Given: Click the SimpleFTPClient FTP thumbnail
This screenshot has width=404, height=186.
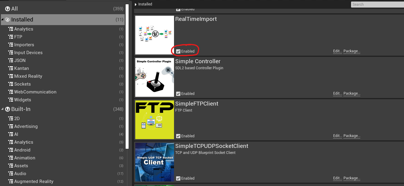Looking at the screenshot, I should pos(155,120).
